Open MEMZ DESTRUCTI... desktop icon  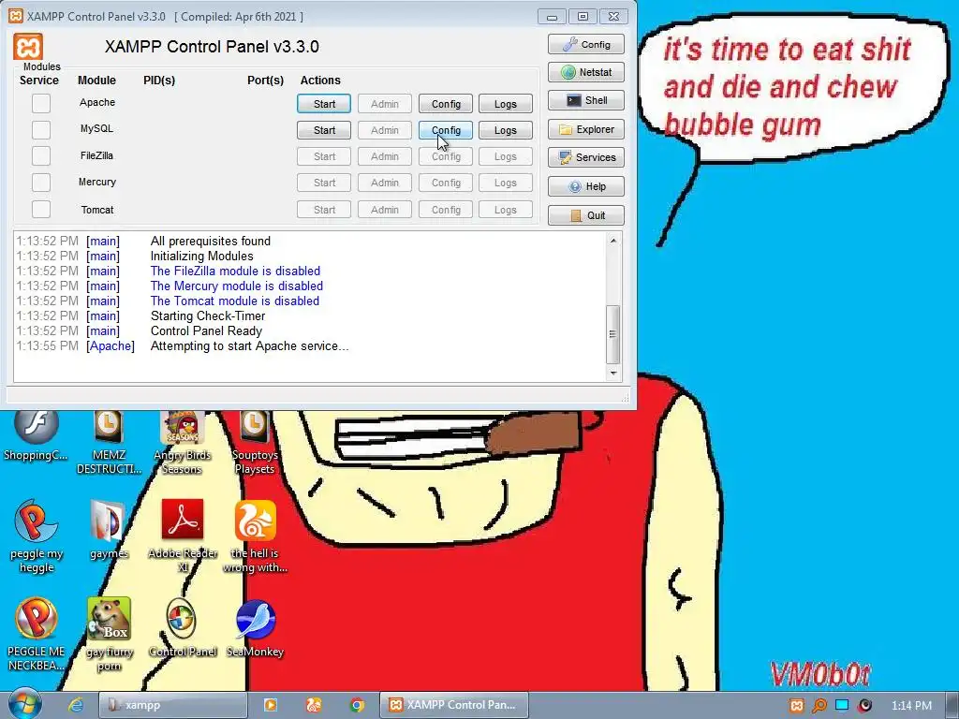pyautogui.click(x=109, y=442)
